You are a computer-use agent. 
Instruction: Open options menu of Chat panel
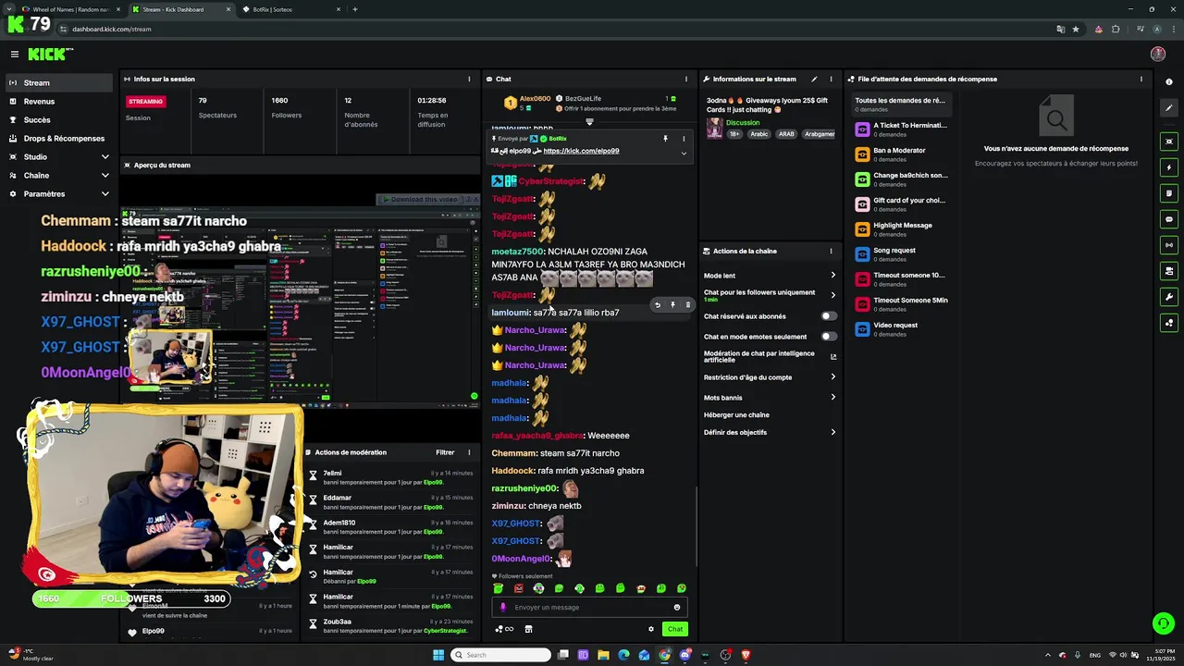pos(685,79)
